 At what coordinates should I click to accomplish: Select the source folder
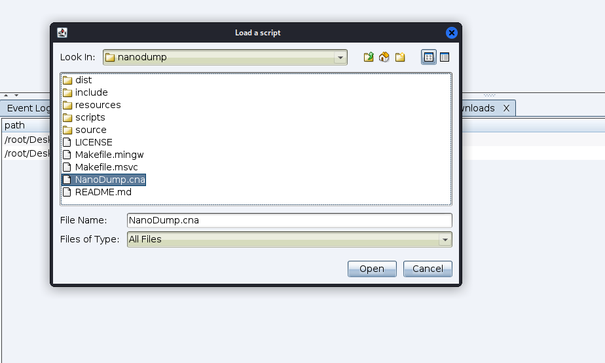(x=90, y=130)
